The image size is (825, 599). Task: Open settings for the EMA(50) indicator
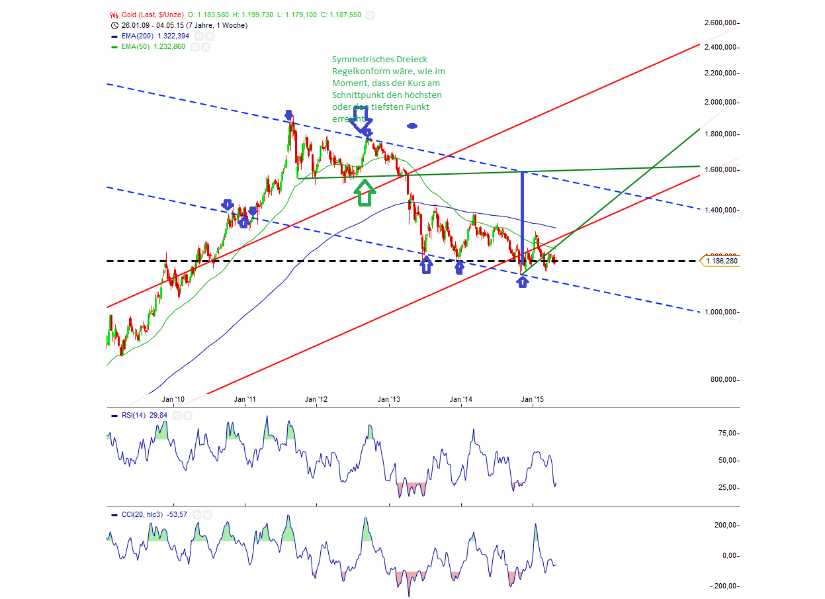pyautogui.click(x=196, y=48)
